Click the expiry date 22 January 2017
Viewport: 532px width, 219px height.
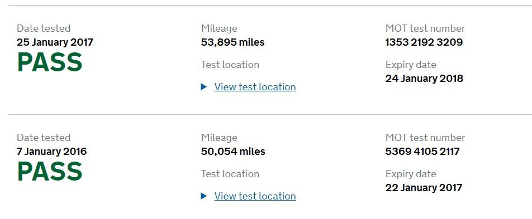point(424,188)
